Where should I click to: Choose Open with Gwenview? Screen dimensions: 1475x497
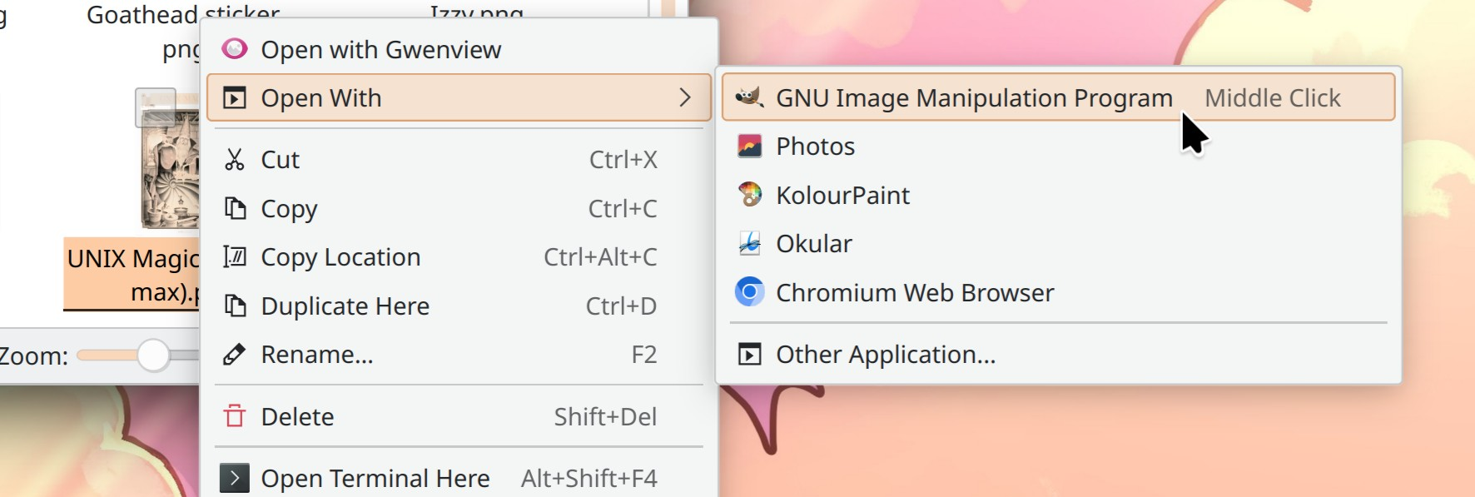(380, 50)
